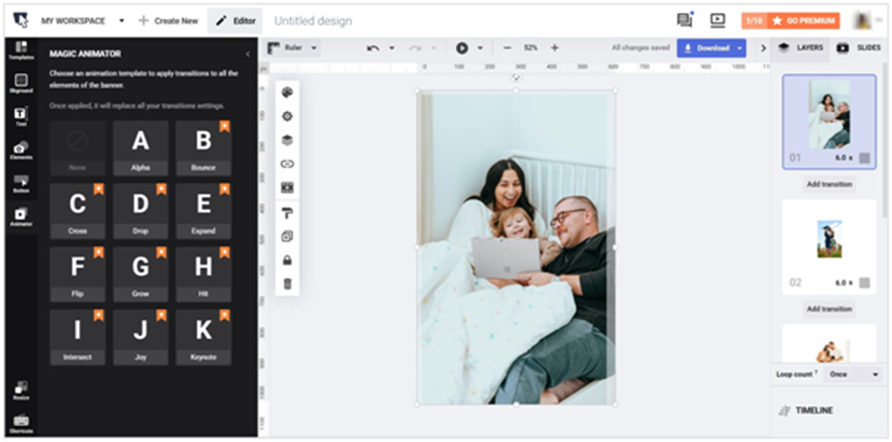This screenshot has height=442, width=892.
Task: Click the undo arrow
Action: coord(373,48)
